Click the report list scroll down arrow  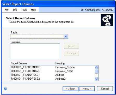coord(96,79)
